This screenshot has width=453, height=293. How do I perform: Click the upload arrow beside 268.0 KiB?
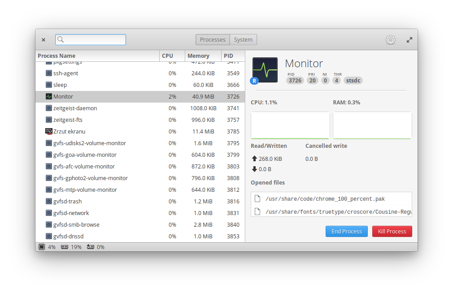(254, 159)
